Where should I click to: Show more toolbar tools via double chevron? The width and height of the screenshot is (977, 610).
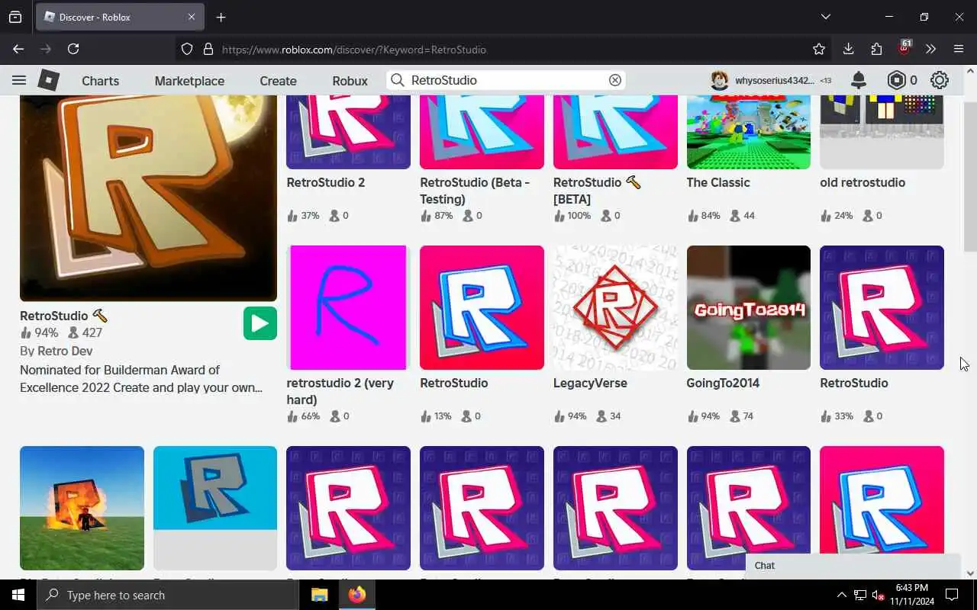coord(930,49)
